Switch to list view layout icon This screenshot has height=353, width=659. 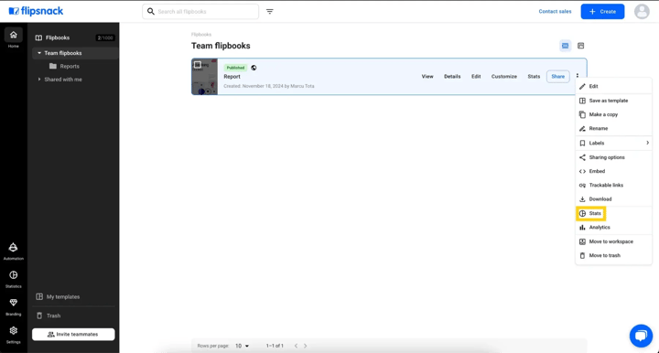point(566,46)
